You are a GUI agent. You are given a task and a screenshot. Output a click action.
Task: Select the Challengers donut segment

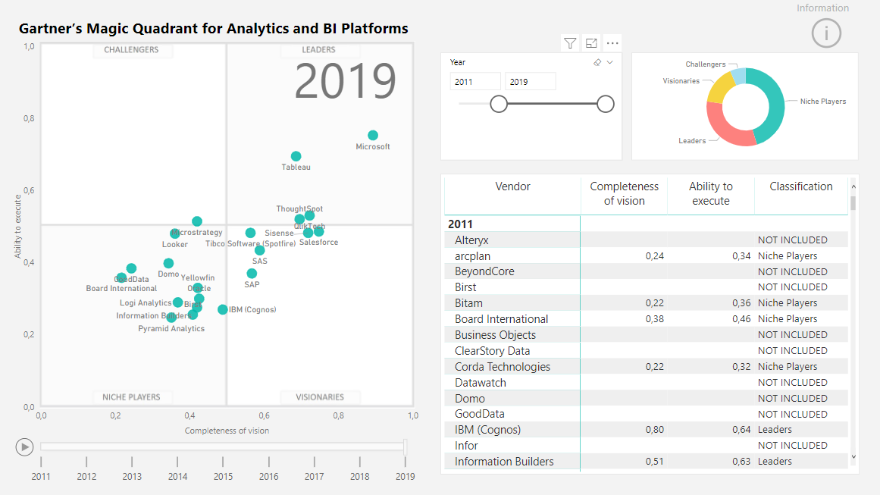[x=739, y=76]
